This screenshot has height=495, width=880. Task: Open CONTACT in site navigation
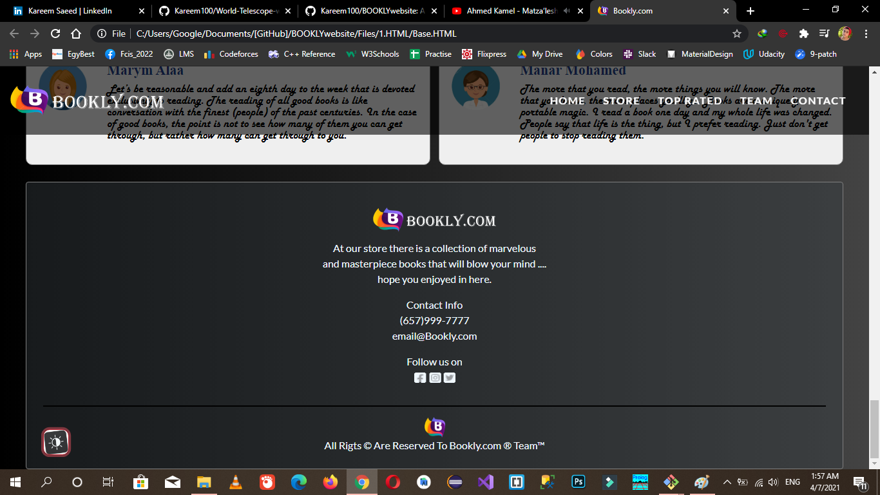(818, 101)
